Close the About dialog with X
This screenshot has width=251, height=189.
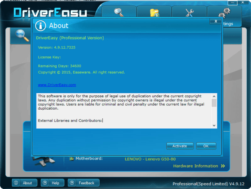[x=216, y=21]
